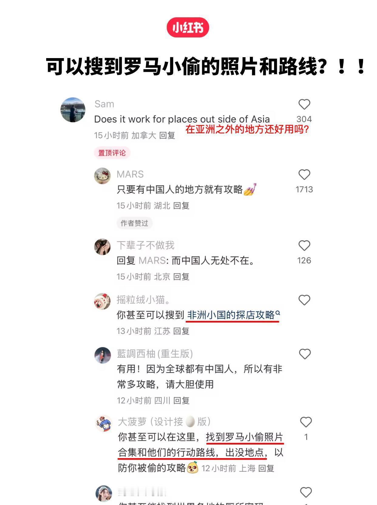The height and width of the screenshot is (505, 377).
Task: Open 藍調西柚 avatar thumbnail
Action: click(103, 355)
